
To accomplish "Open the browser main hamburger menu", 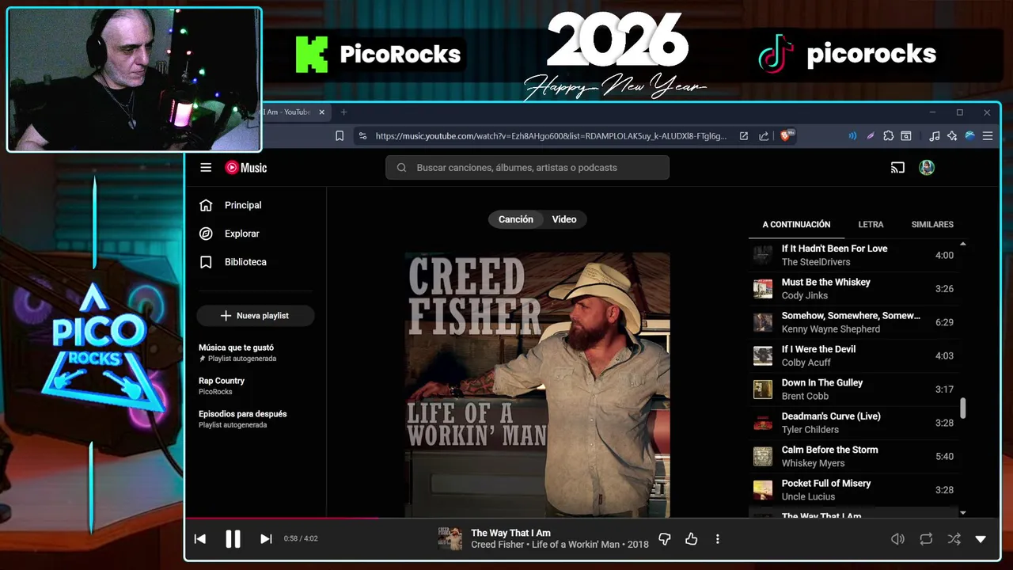I will point(988,136).
